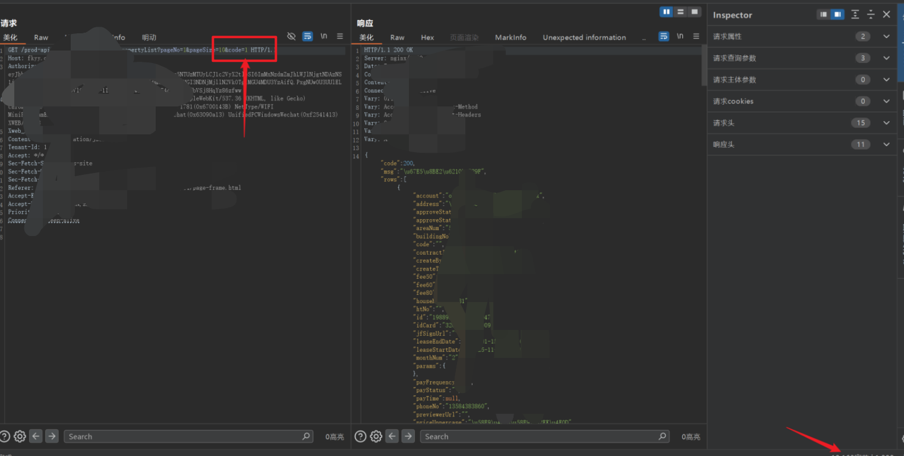Click the 0高亮 counter in the response panel
This screenshot has width=904, height=456.
pos(691,437)
